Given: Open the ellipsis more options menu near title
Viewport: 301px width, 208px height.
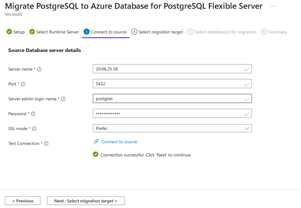Looking at the screenshot, I should 273,6.
